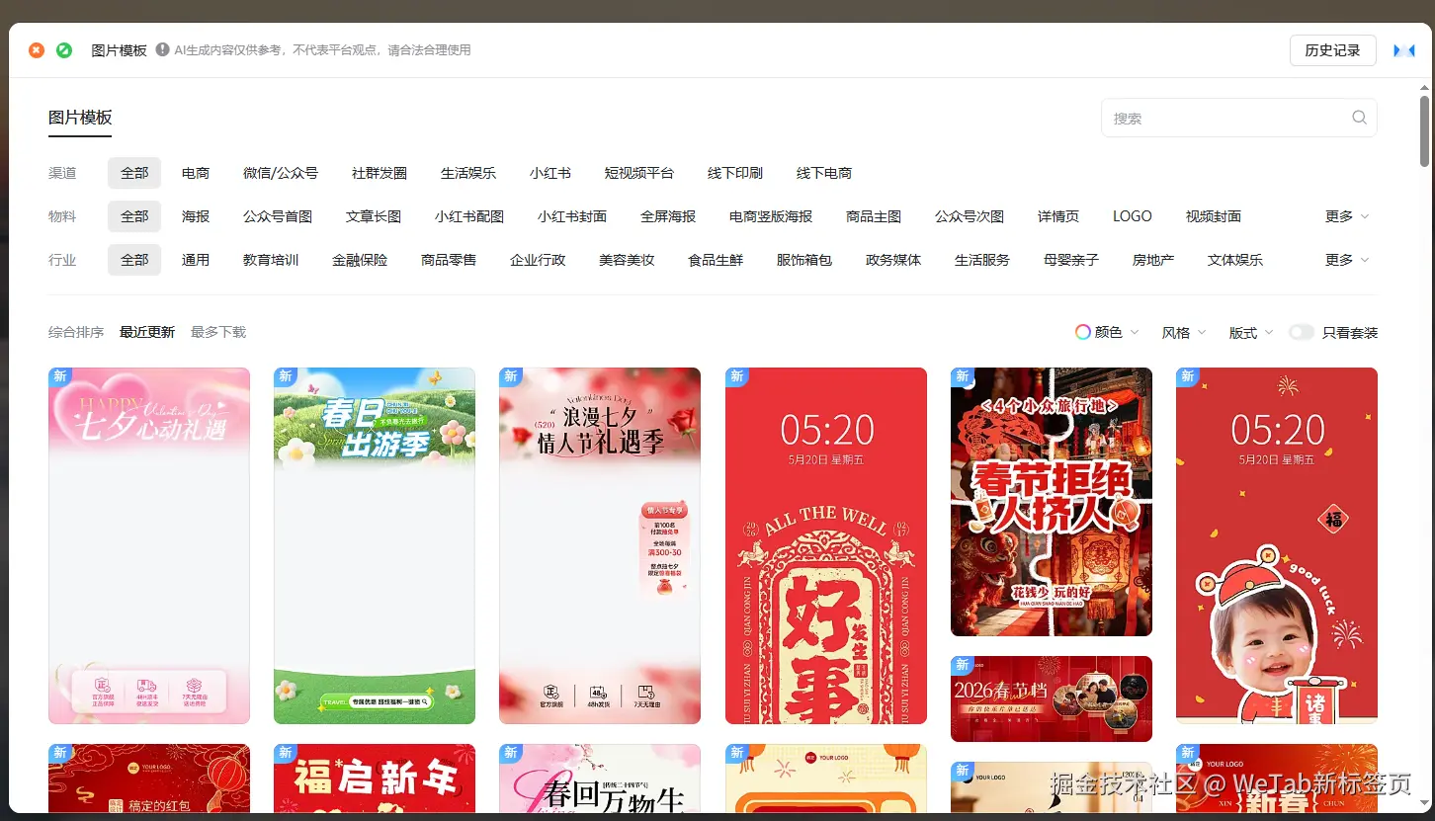Sort by 最近更新

pyautogui.click(x=147, y=332)
